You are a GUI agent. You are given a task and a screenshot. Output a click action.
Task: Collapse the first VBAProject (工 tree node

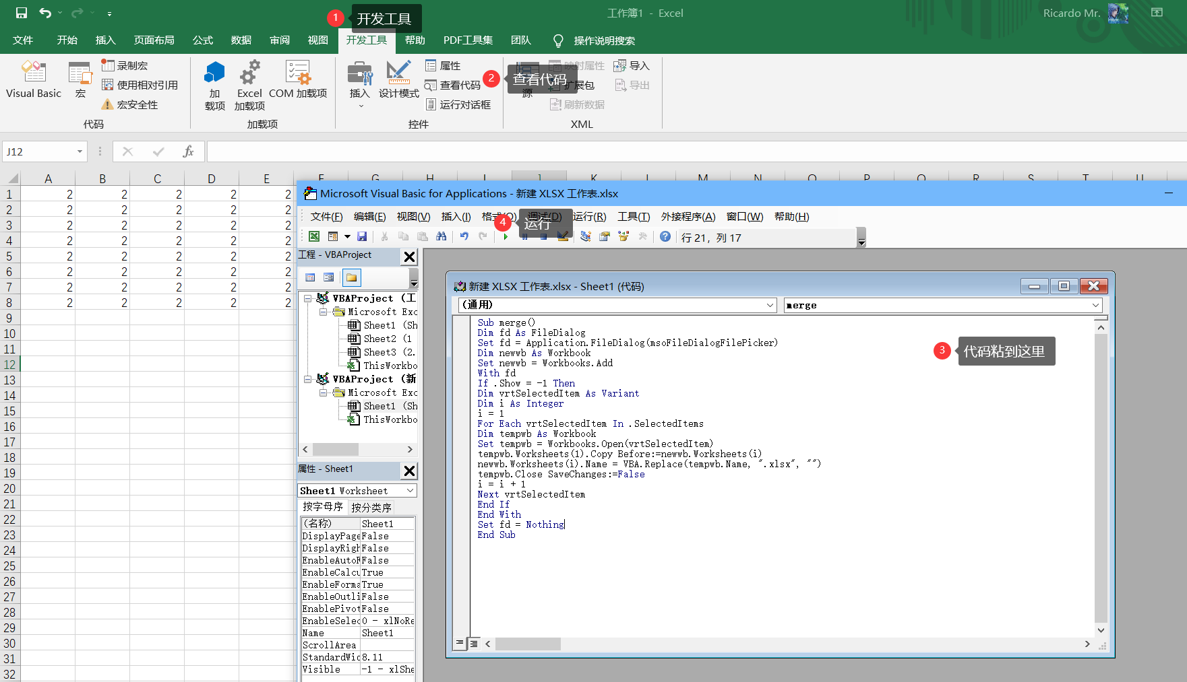point(307,298)
